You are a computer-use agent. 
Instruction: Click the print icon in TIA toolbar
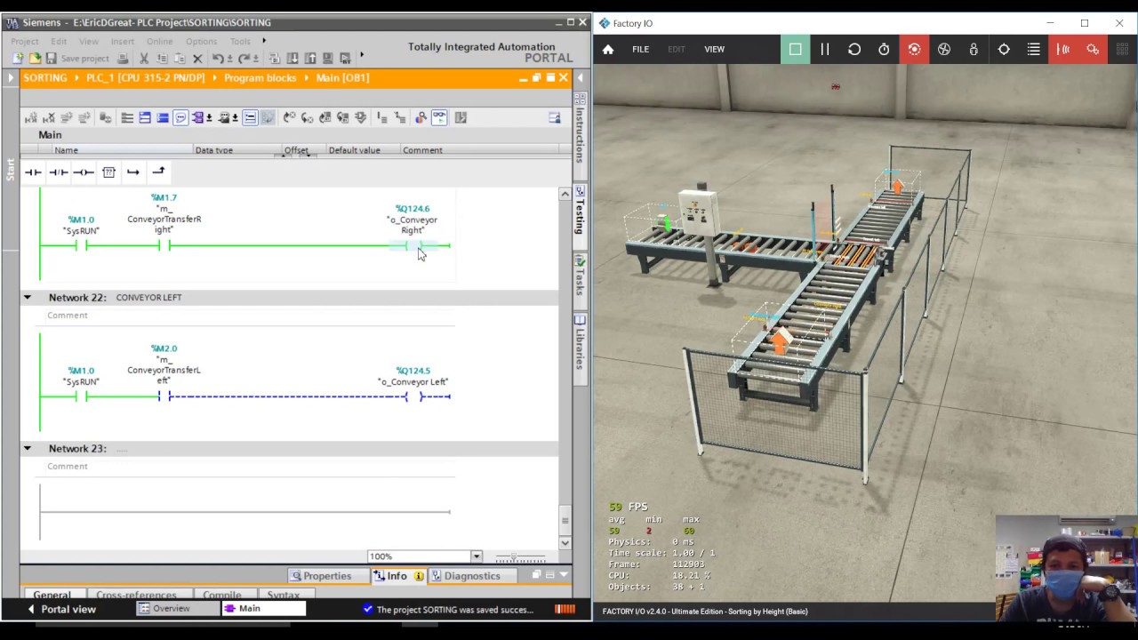(x=123, y=58)
